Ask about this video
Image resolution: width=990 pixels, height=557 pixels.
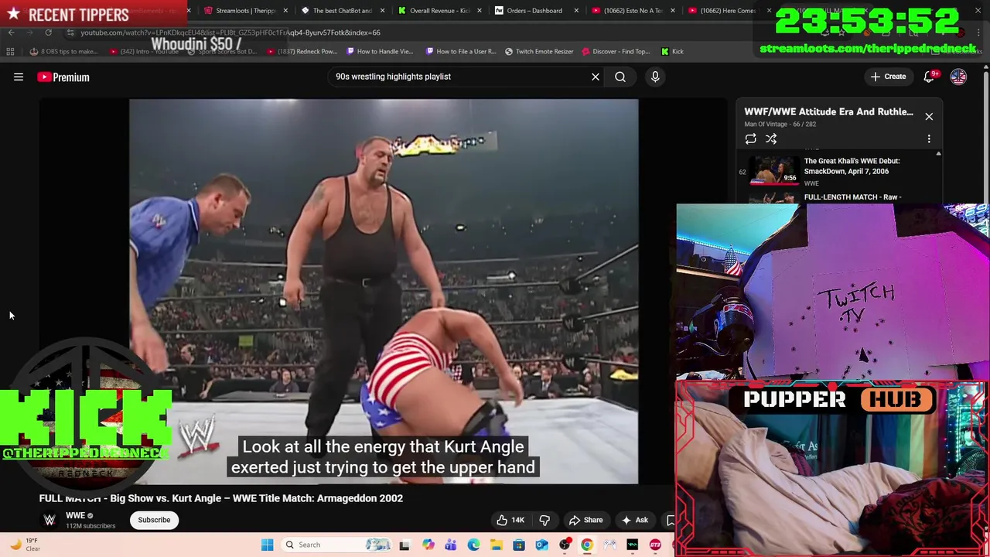634,520
